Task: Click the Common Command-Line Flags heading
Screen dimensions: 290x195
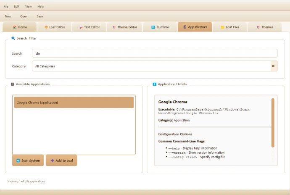Action: [182, 141]
